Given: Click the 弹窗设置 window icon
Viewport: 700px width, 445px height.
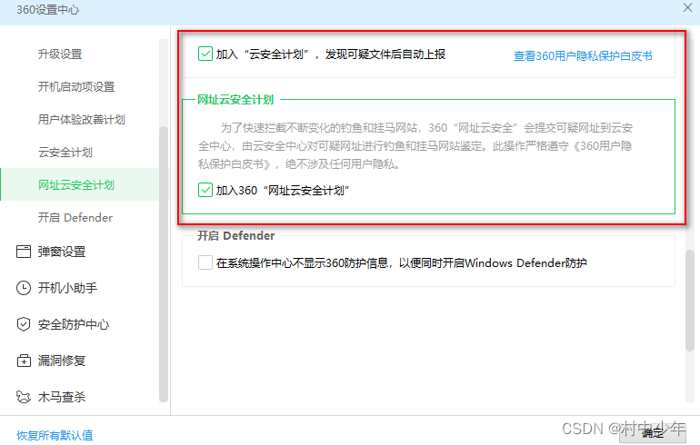Looking at the screenshot, I should (x=24, y=252).
